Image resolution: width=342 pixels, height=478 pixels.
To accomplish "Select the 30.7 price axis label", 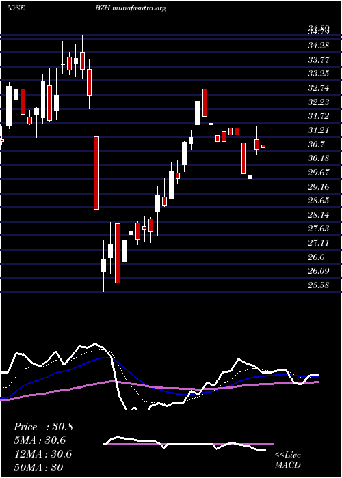I will point(316,145).
